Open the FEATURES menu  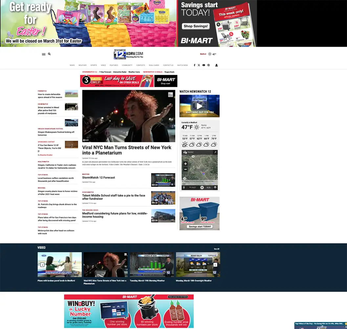114,65
